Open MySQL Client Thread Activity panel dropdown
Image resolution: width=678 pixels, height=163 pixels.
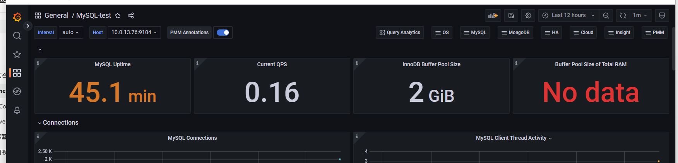point(514,138)
